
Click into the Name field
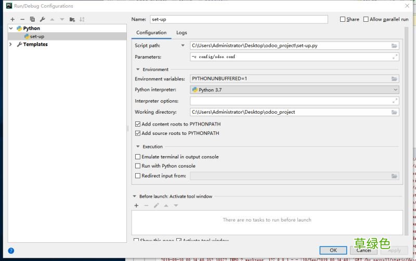tap(239, 19)
